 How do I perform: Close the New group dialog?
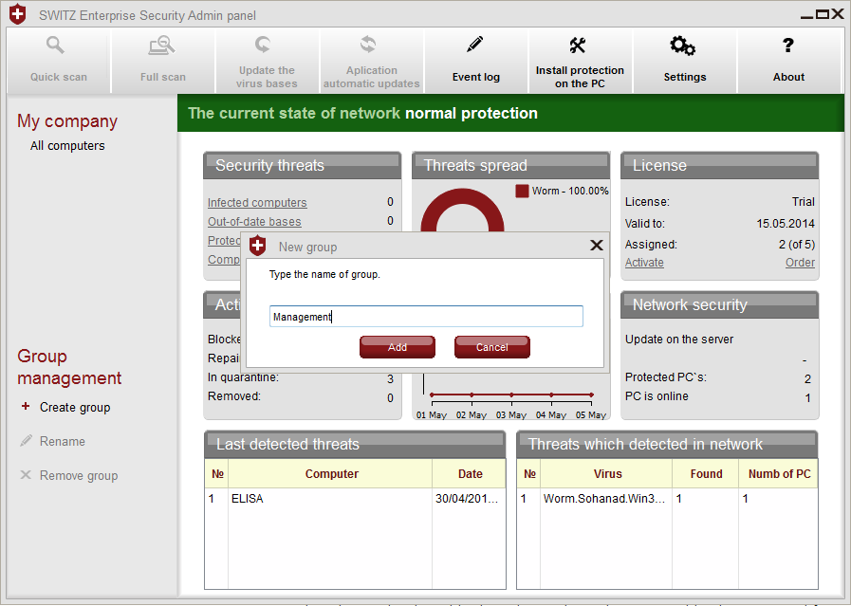(x=597, y=246)
